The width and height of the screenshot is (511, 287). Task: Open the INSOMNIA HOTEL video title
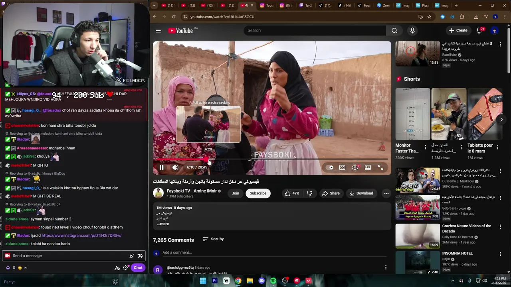(x=457, y=254)
